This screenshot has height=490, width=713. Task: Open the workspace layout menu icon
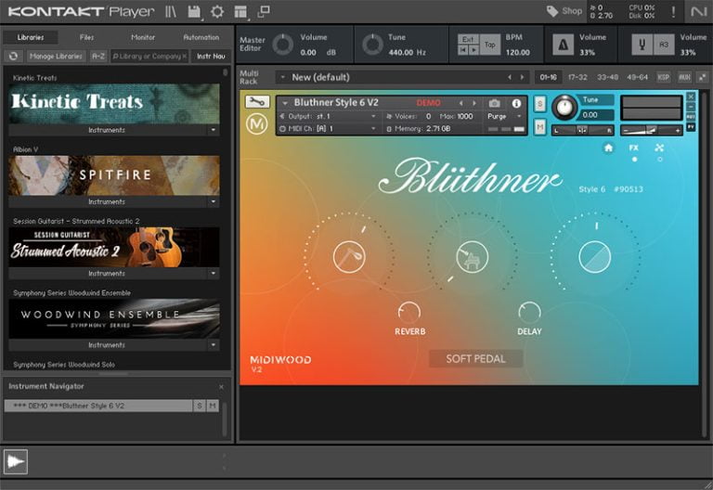click(240, 12)
